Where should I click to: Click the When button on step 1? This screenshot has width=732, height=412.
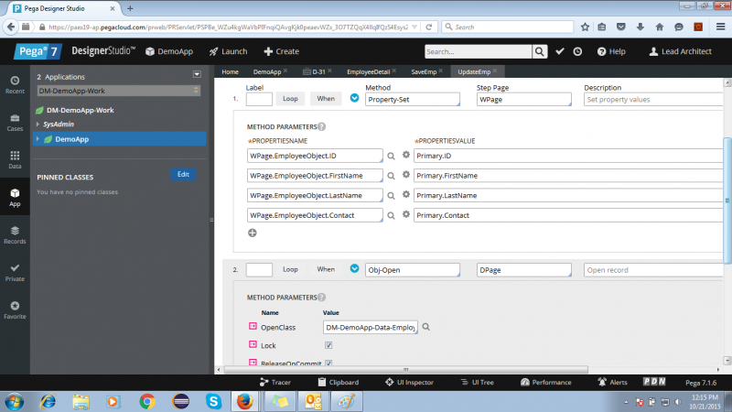[326, 99]
